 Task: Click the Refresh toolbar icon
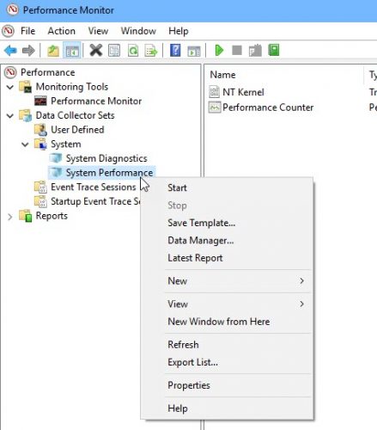tap(133, 51)
